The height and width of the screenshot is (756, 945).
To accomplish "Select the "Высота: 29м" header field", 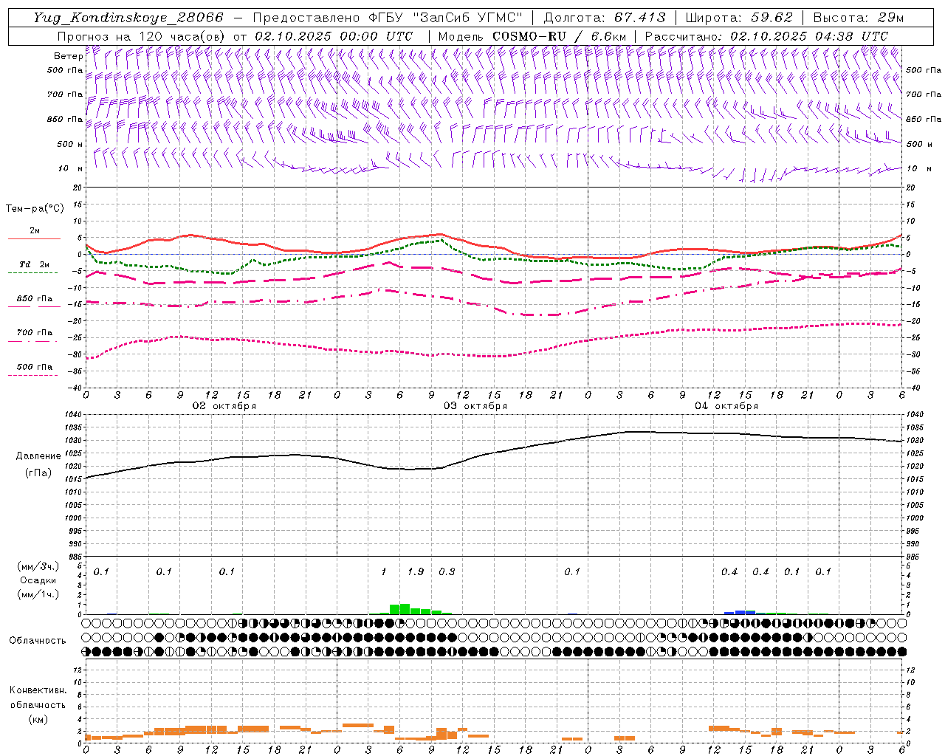I will pos(859,18).
